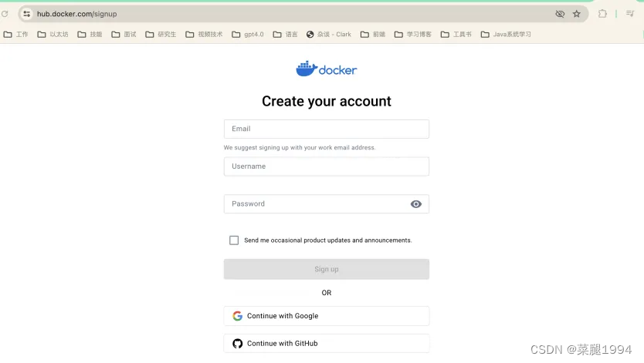Continue with Google sign-in
644x363 pixels.
tap(326, 316)
